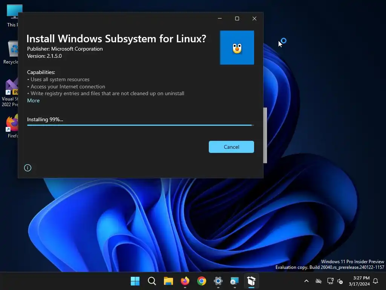Image resolution: width=386 pixels, height=290 pixels.
Task: Click the penguin app logo tile
Action: click(x=237, y=48)
